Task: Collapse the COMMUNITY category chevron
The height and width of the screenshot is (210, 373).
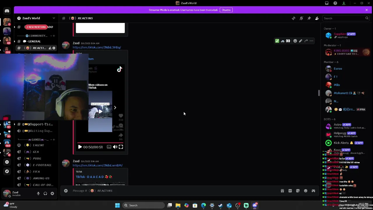Action: 50,36
